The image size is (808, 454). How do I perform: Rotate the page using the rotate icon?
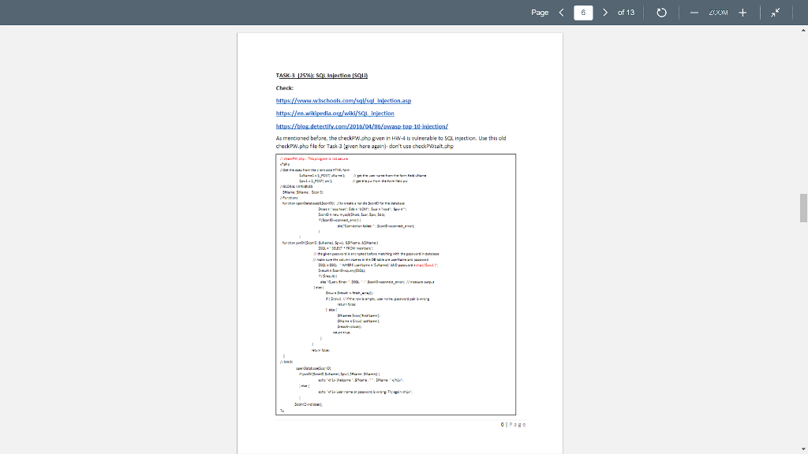pyautogui.click(x=661, y=12)
